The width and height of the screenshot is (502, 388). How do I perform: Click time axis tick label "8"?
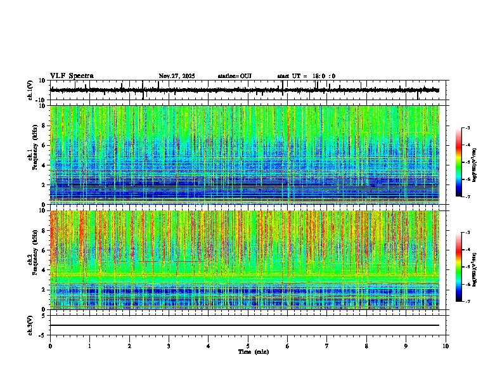point(366,346)
